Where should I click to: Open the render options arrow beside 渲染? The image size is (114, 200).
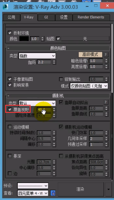point(108,189)
